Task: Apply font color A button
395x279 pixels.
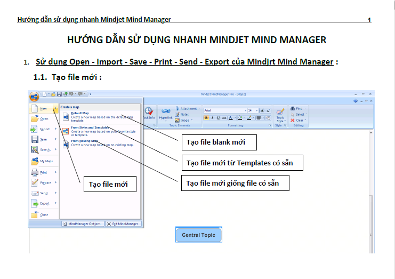Action: (230, 118)
